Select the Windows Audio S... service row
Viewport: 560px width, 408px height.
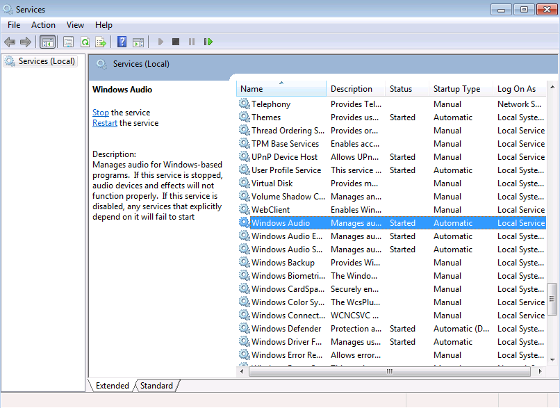click(392, 250)
